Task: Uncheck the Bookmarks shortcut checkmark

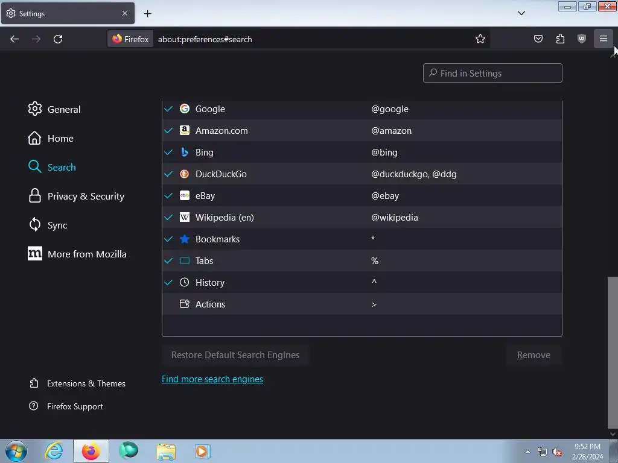Action: tap(169, 239)
